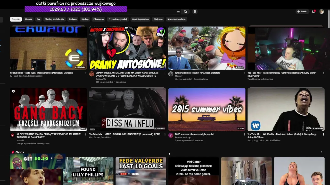Select the Ostatnio przesłane chip
This screenshot has height=185, width=330.
[141, 19]
